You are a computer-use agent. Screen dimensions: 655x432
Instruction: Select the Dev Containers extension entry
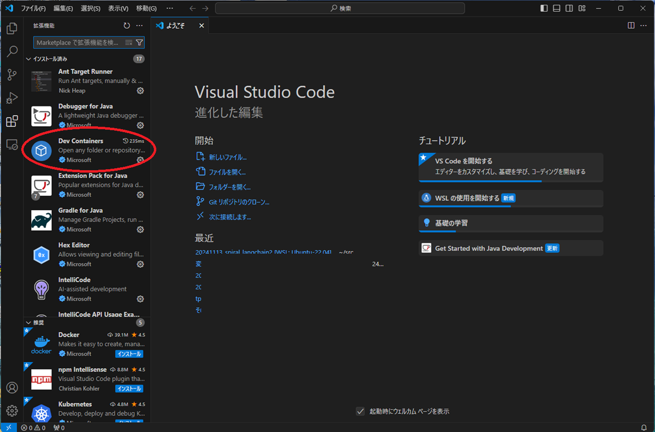(87, 150)
